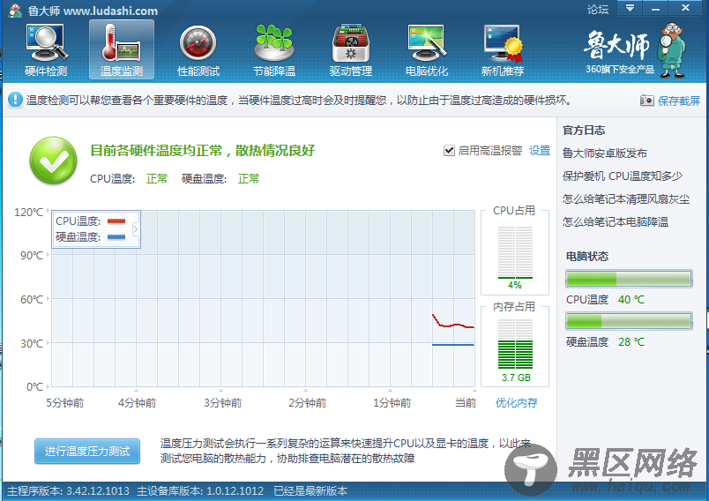
Task: Click the 主程序版本: 3.42.12.1013 status text
Action: pyautogui.click(x=68, y=491)
